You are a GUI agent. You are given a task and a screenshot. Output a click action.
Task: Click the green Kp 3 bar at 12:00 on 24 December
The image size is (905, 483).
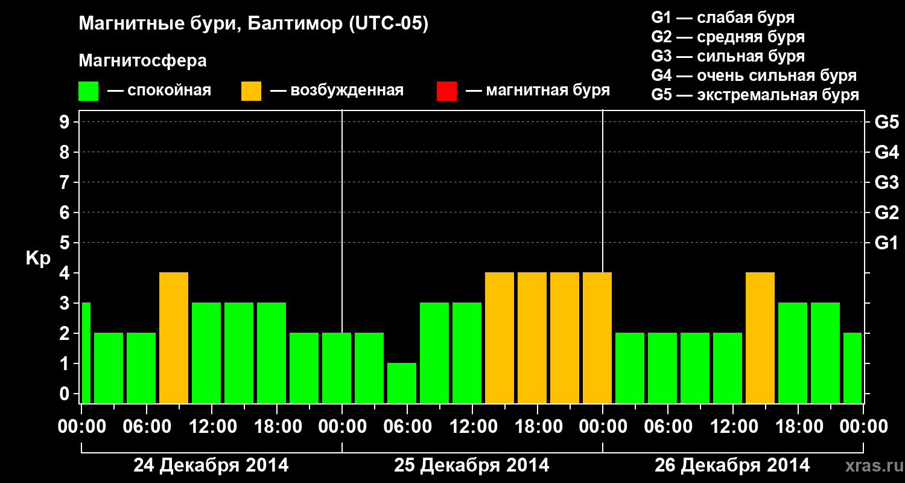click(206, 353)
